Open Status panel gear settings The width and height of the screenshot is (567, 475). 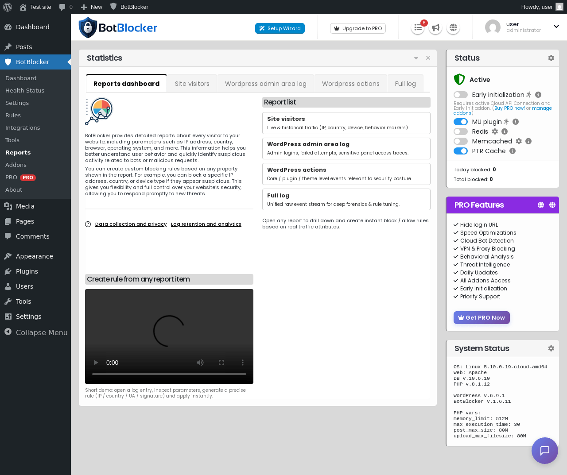(x=551, y=58)
